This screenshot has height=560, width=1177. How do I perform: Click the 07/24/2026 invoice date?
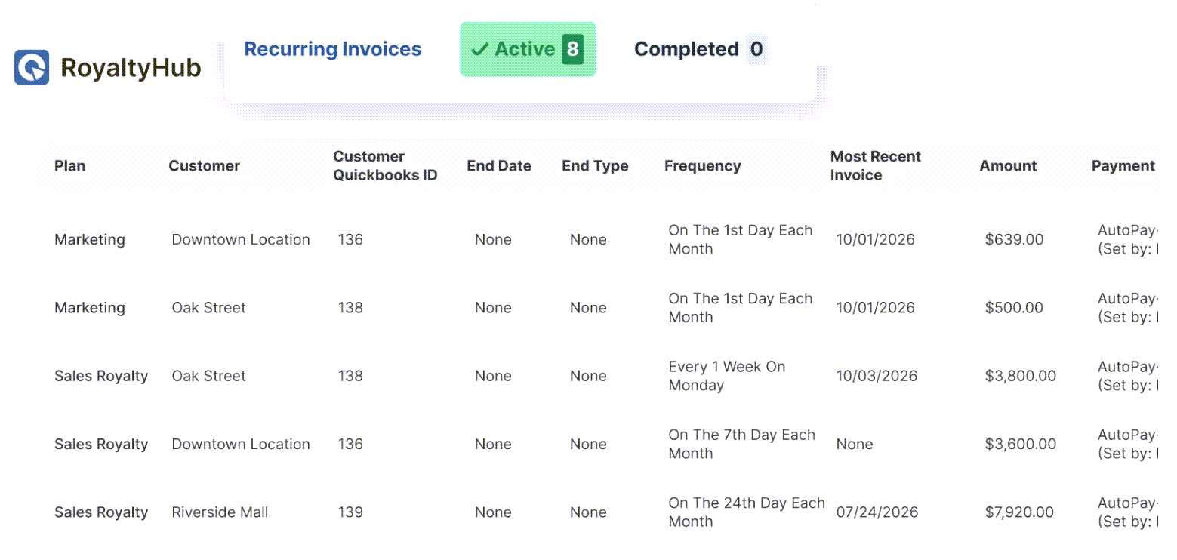click(877, 512)
